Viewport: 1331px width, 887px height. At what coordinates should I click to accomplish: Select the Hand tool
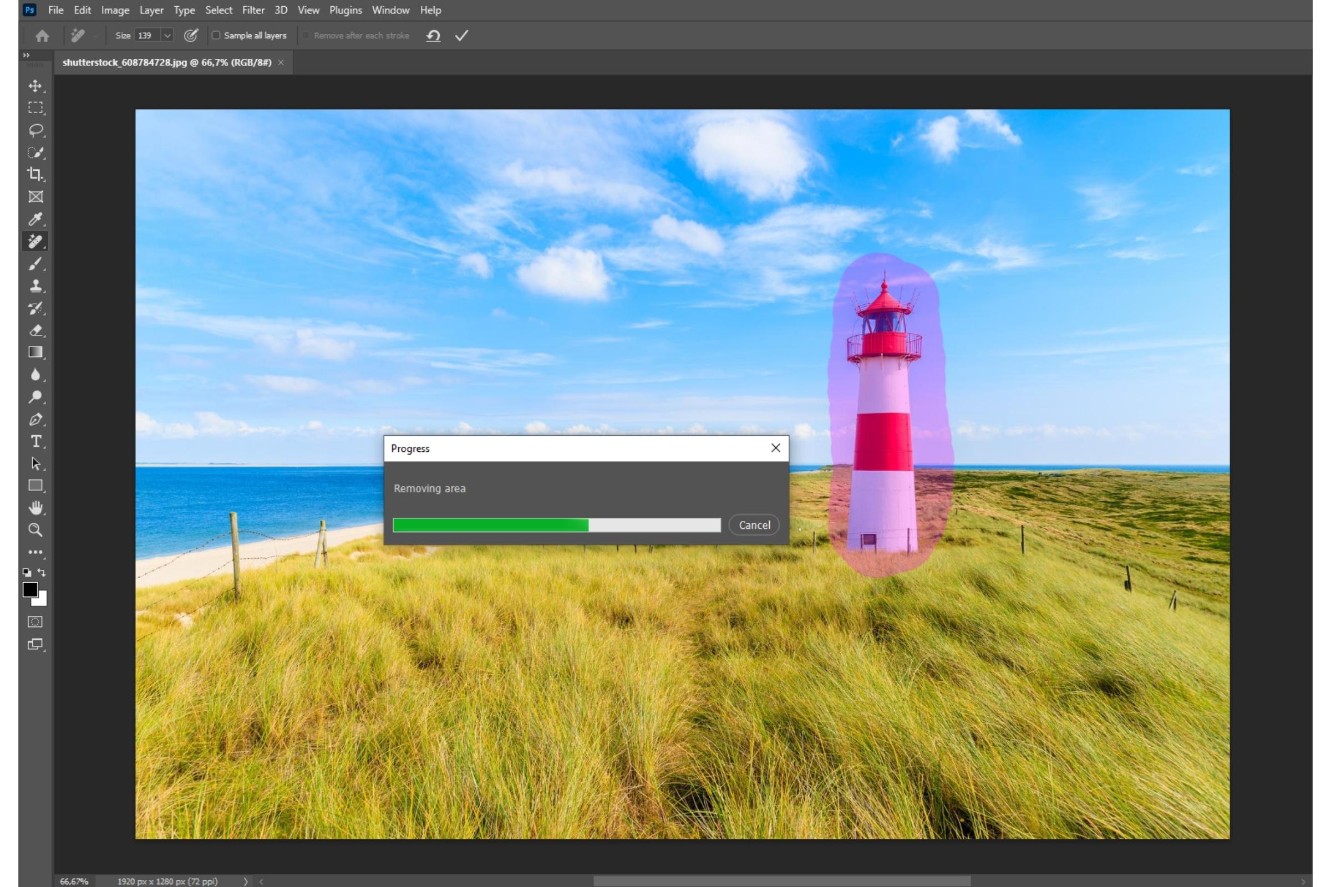(35, 507)
